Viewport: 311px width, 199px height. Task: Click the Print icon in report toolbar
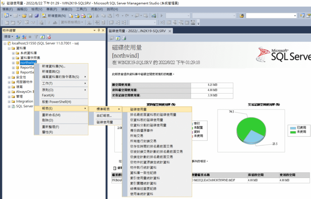pos(124,38)
